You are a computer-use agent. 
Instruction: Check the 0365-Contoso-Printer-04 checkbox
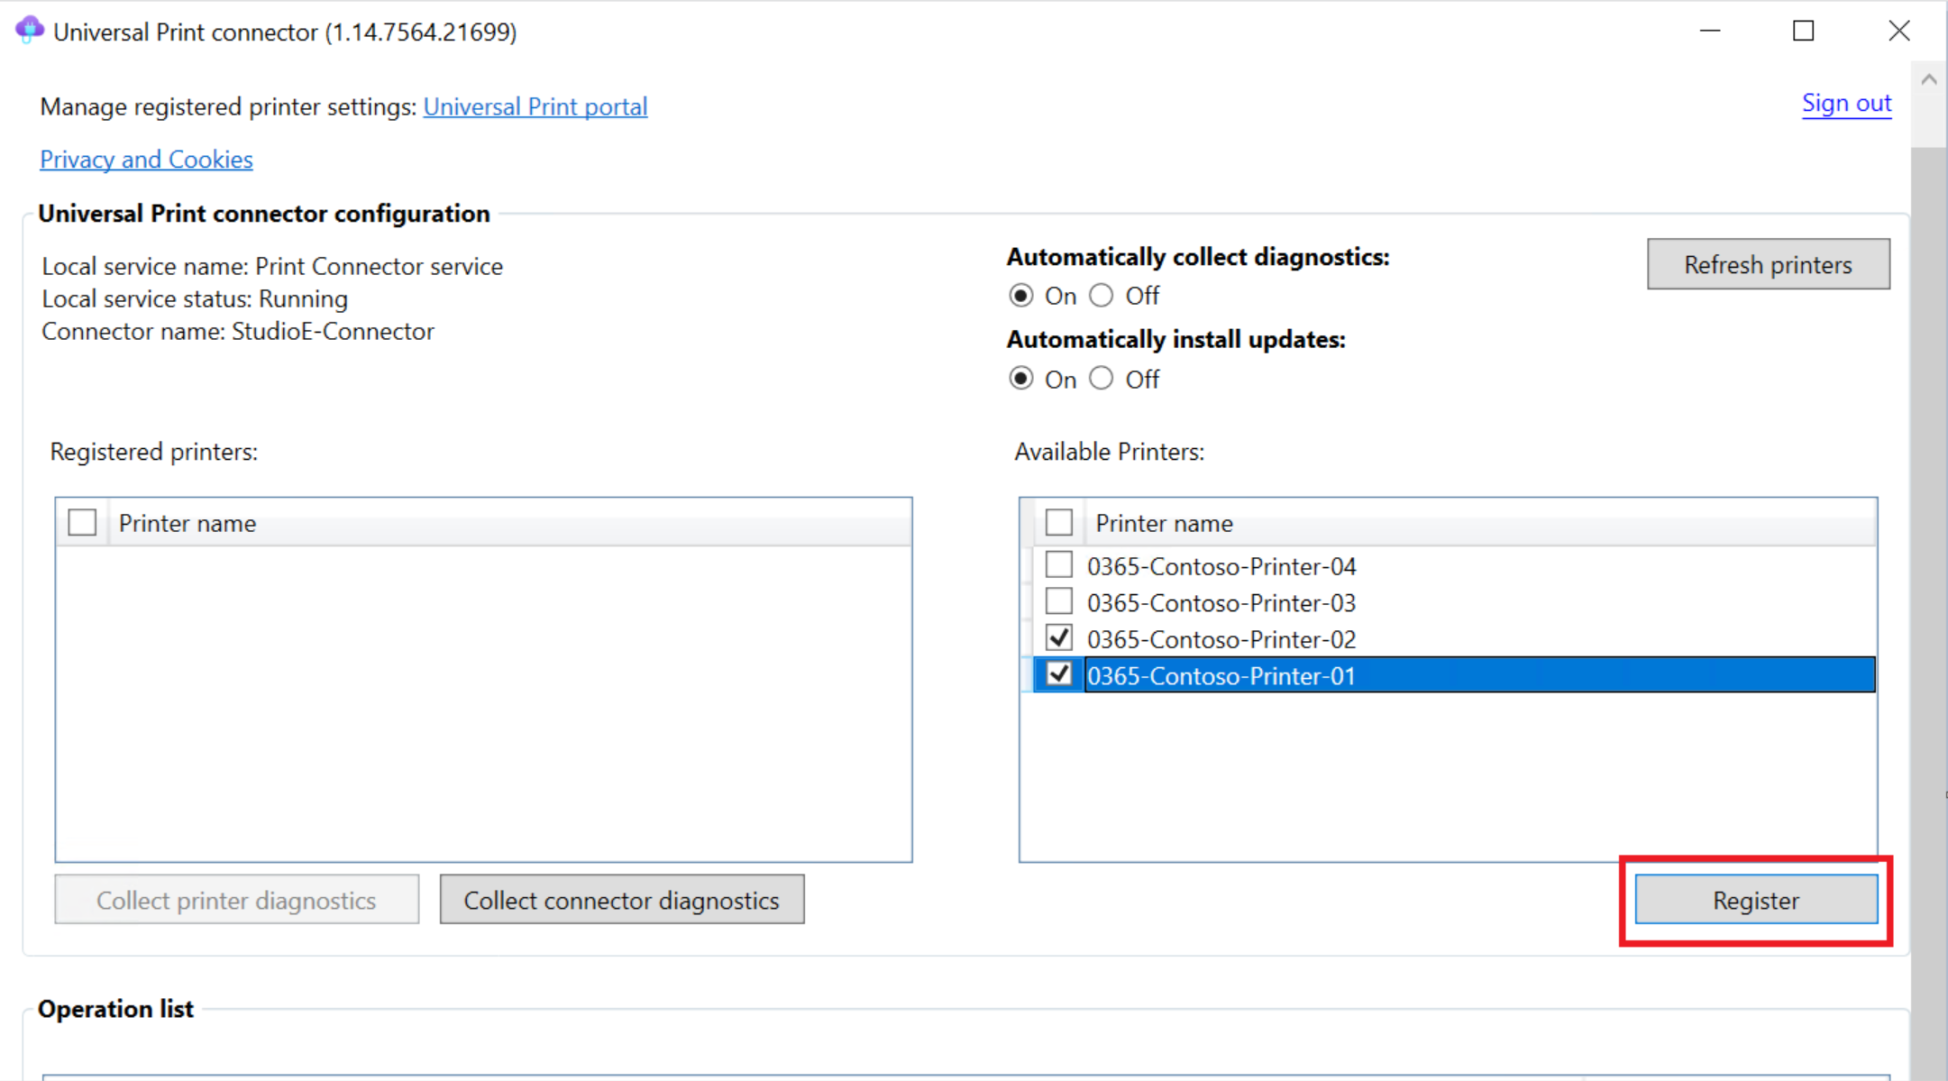click(1057, 564)
